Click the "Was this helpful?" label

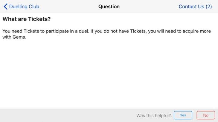[154, 115]
